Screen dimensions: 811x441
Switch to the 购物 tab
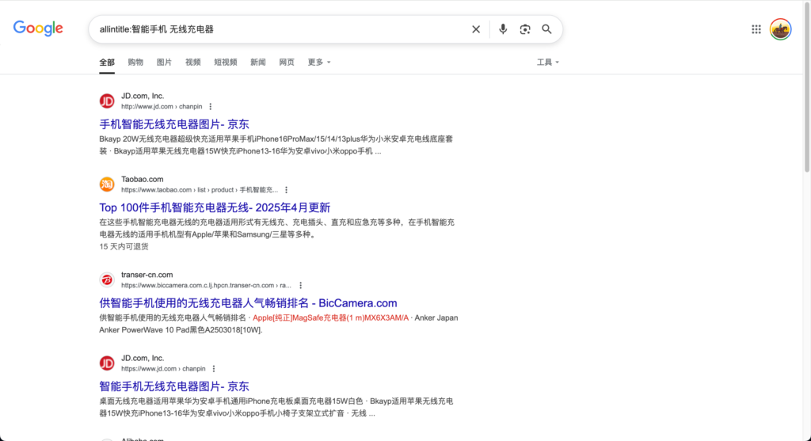click(x=135, y=62)
